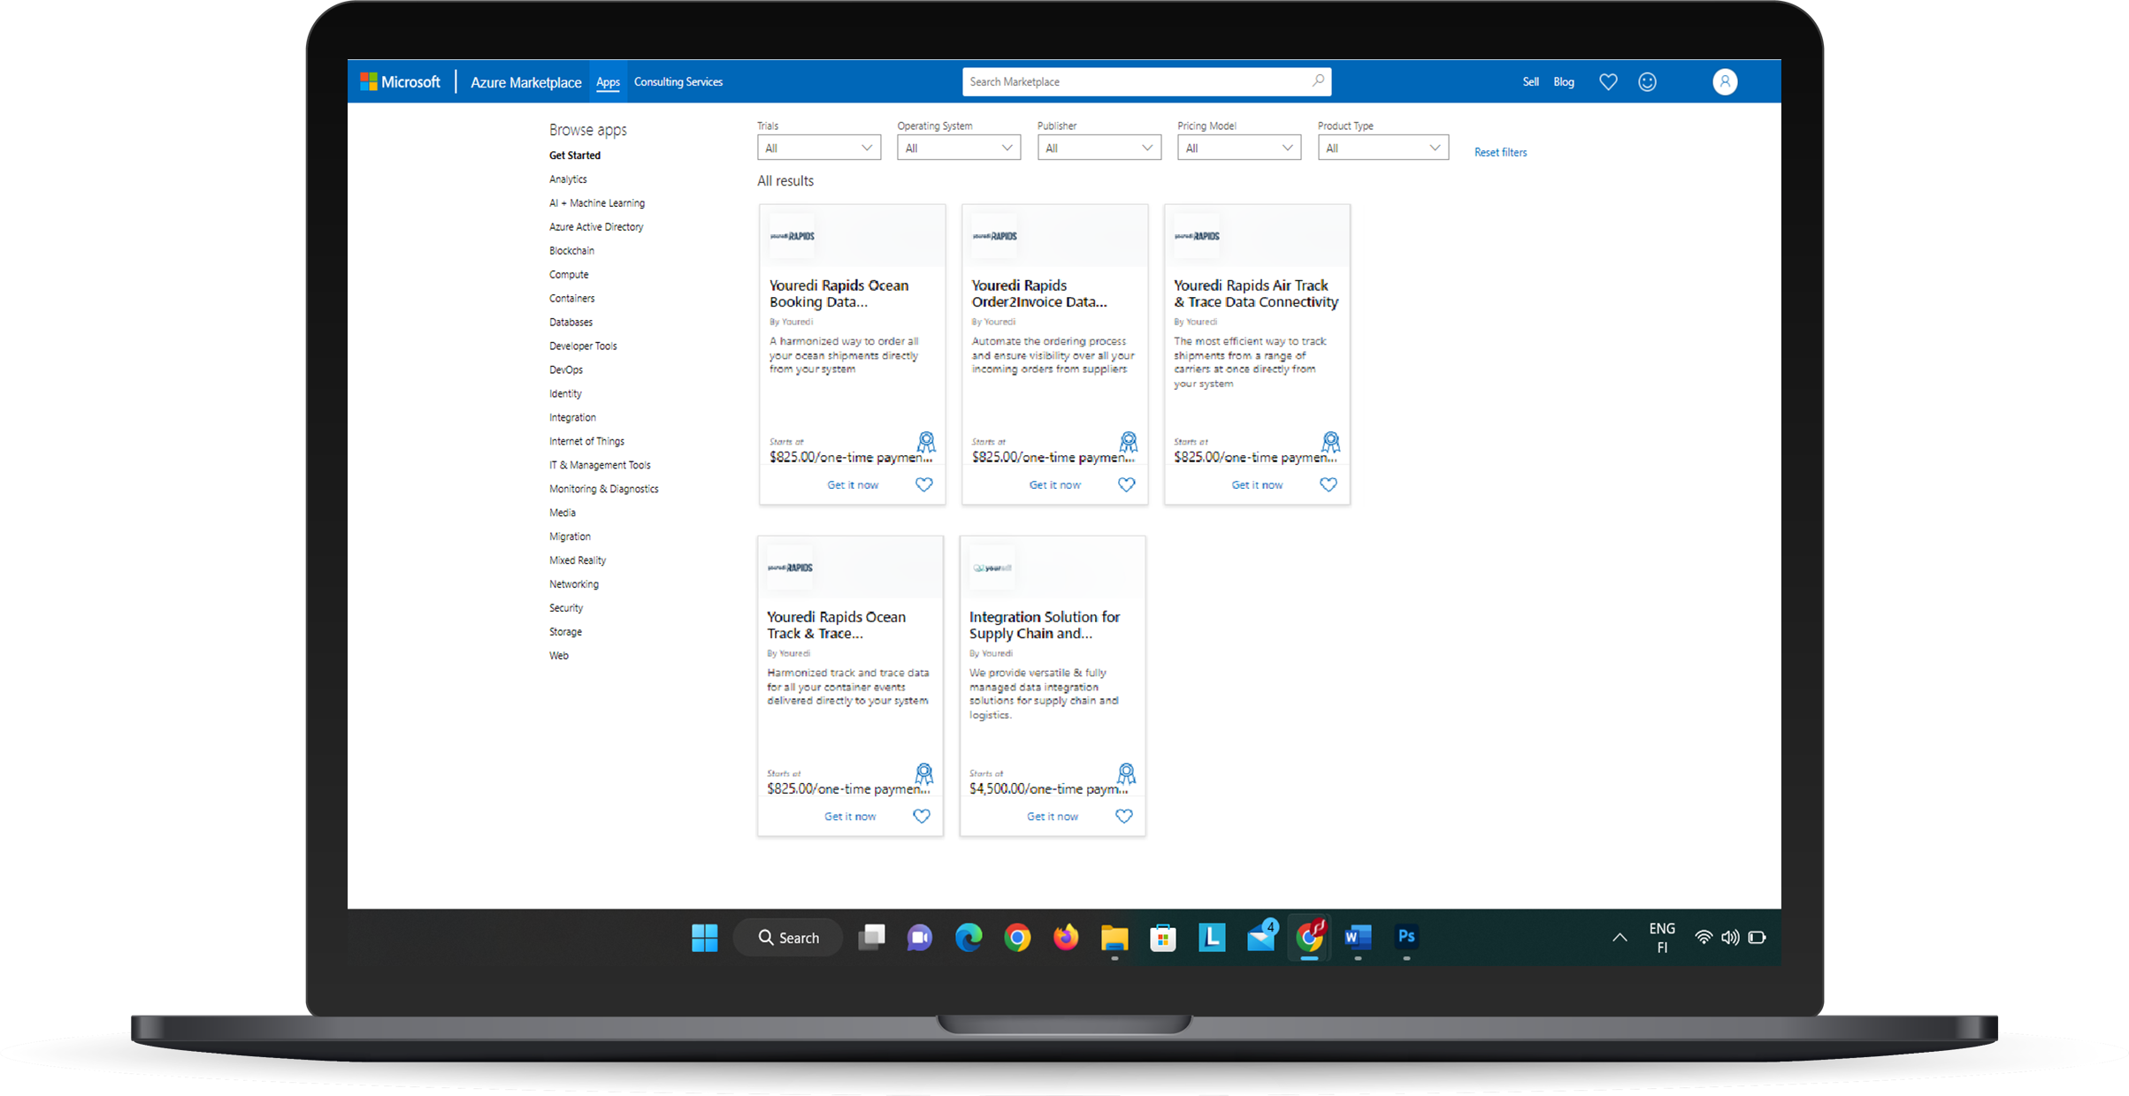The height and width of the screenshot is (1096, 2129).
Task: Favorite the Youredi Rapids Order2Invoice Data card
Action: pos(1126,484)
